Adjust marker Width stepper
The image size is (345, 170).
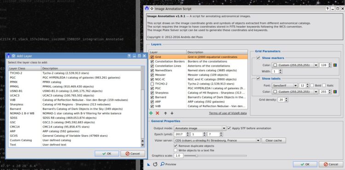pos(280,71)
